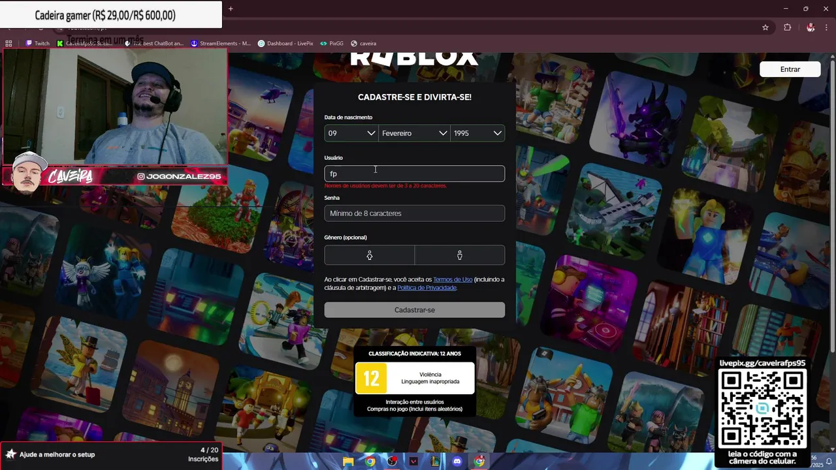
Task: Click the Ajude a melhorar o setup overlay
Action: [111, 454]
